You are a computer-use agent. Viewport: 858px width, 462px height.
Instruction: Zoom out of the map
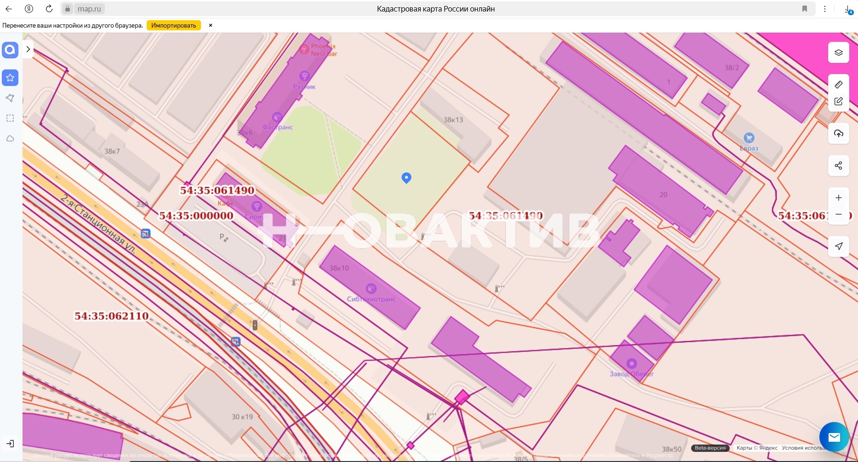coord(838,215)
